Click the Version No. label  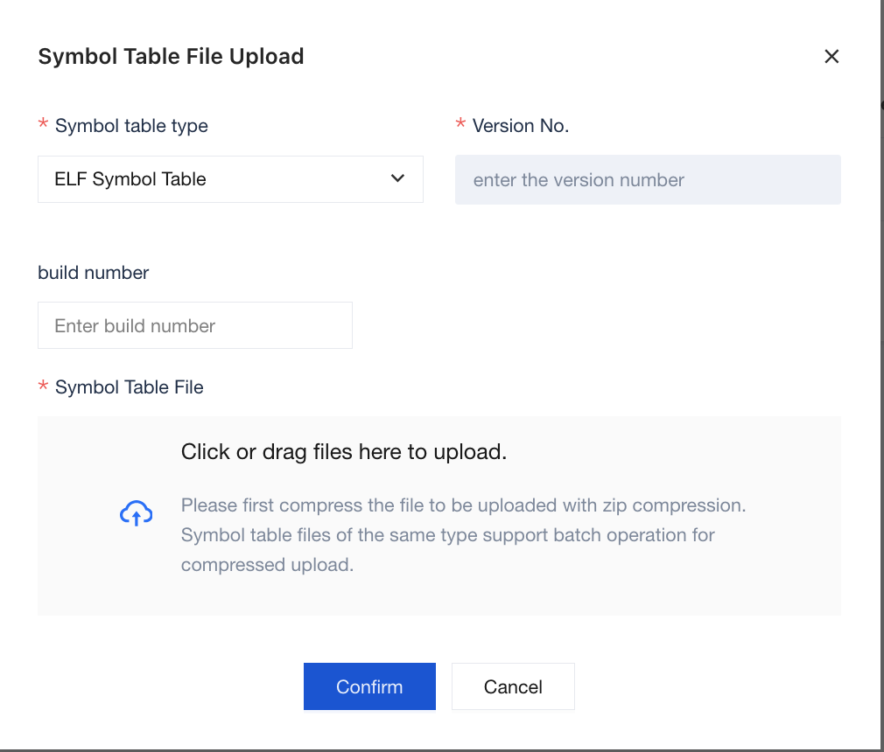(521, 126)
